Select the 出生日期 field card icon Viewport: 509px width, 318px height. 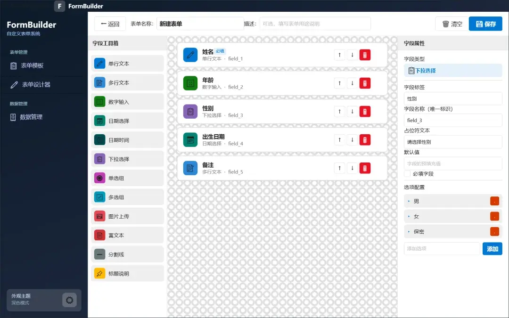(x=190, y=139)
